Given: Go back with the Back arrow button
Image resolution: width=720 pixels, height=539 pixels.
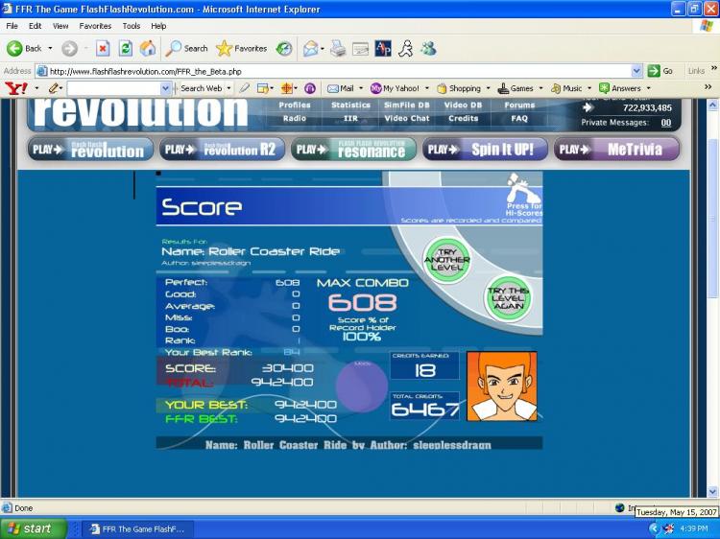Looking at the screenshot, I should tap(24, 48).
